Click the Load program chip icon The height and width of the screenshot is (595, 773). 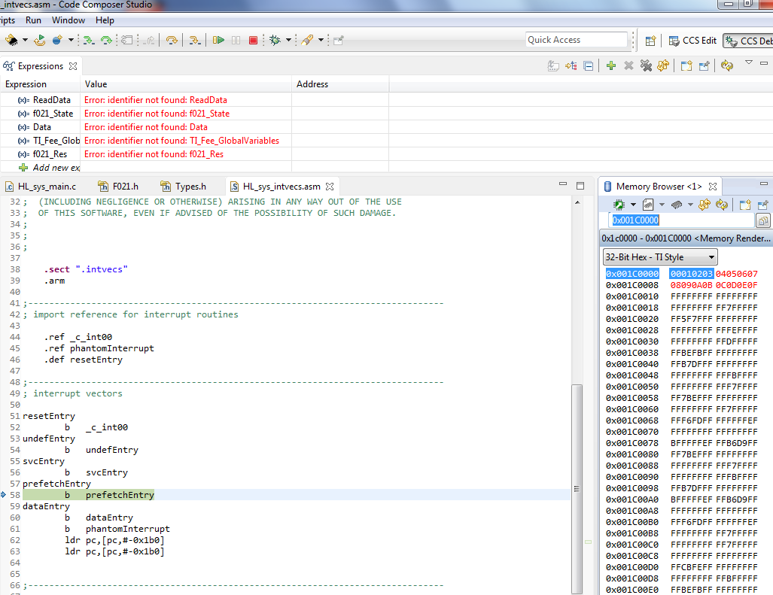tap(11, 40)
